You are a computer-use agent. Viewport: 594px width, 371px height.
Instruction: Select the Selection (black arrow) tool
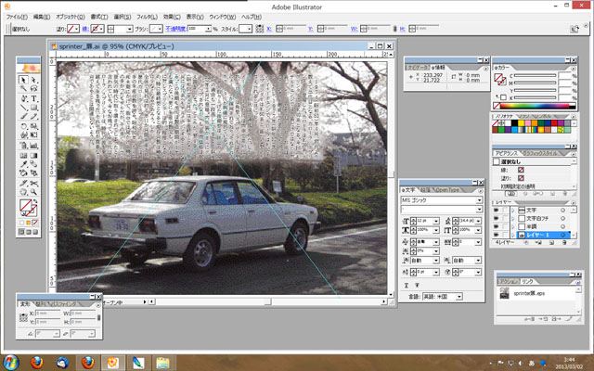coord(23,80)
